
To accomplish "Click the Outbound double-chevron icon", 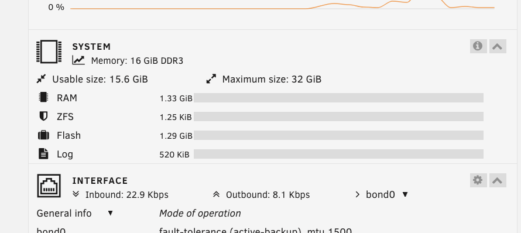I will (217, 194).
